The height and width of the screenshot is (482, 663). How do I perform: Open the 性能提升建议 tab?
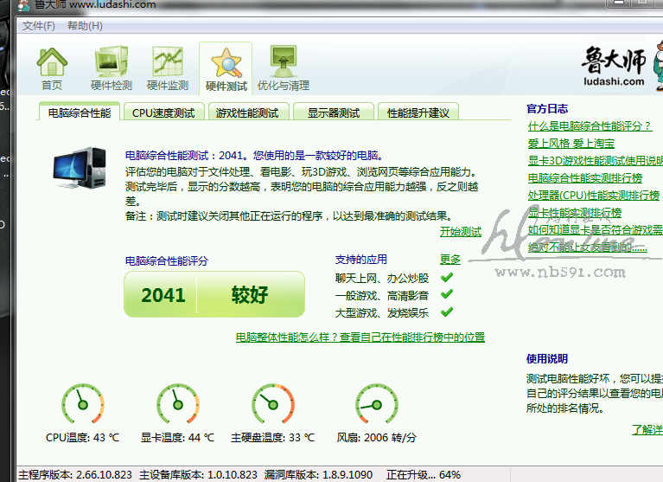coord(418,112)
